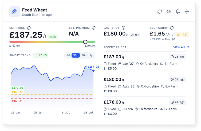Show info for Best Carry
This screenshot has height=131, width=201.
[172, 28]
